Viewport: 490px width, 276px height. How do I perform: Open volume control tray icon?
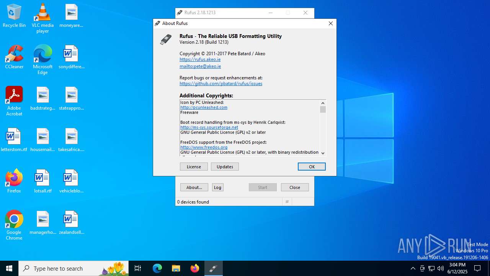(x=441, y=268)
